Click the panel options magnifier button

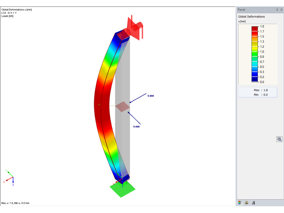279,139
